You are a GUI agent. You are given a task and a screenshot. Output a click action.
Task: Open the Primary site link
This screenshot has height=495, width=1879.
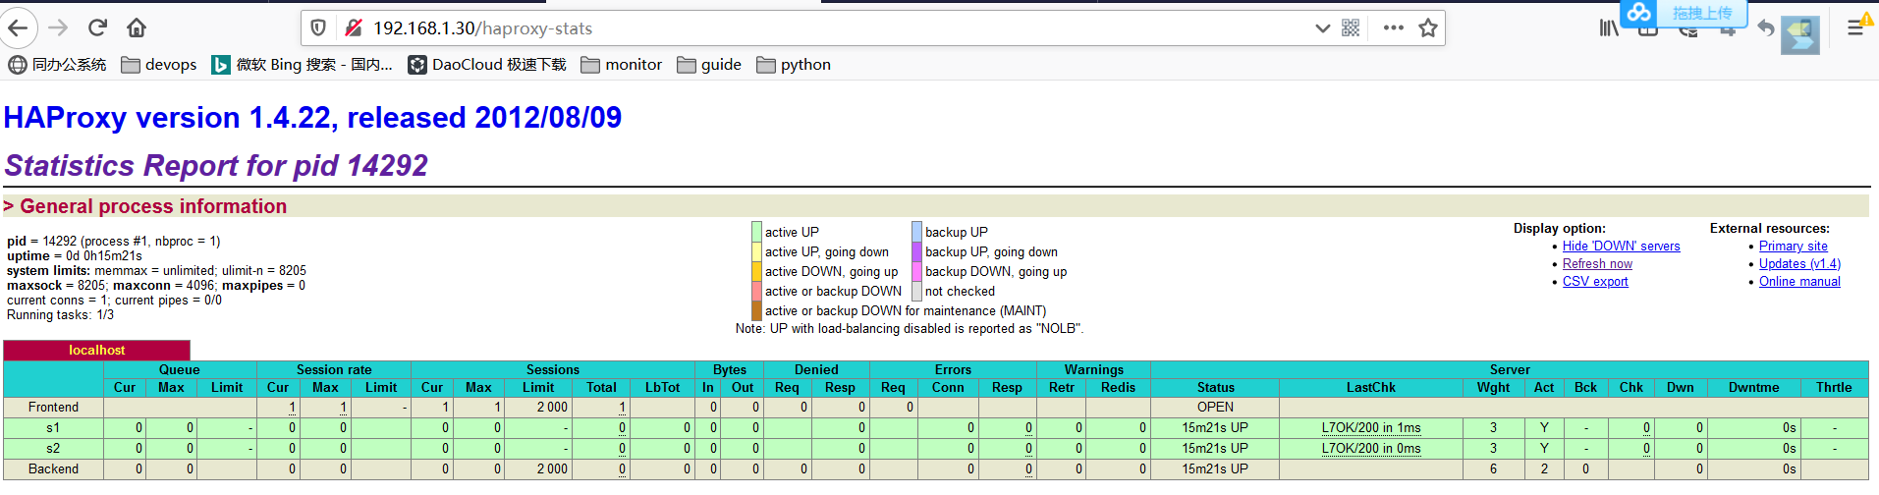[1794, 247]
